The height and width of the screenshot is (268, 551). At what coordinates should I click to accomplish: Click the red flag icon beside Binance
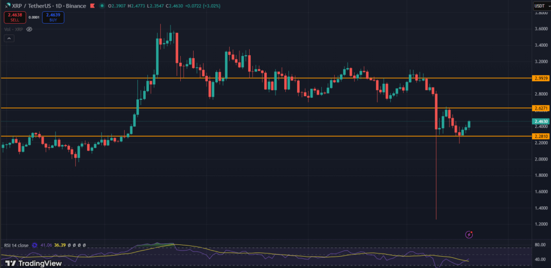[93, 6]
